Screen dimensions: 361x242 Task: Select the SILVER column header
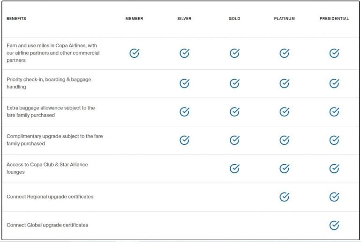point(184,19)
